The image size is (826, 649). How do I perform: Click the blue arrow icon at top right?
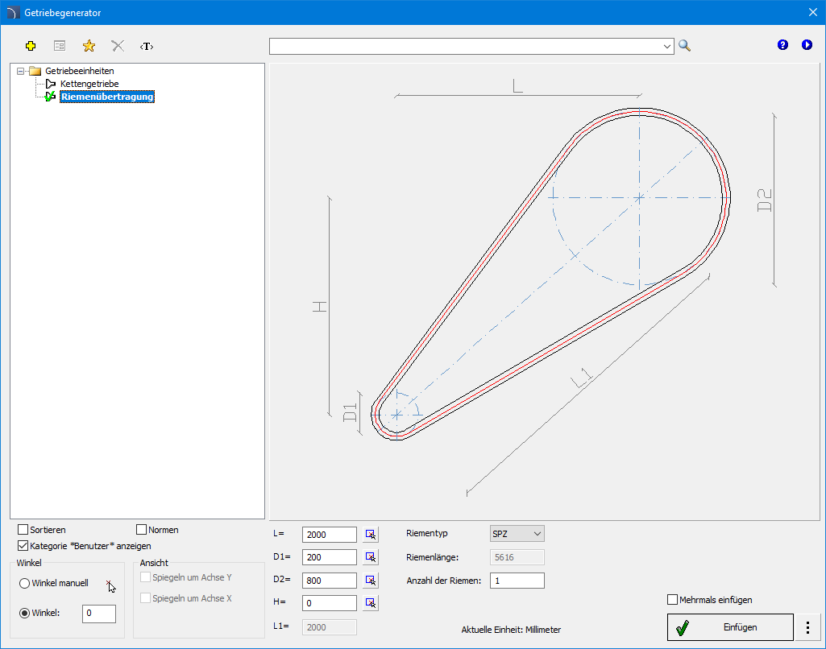point(807,45)
